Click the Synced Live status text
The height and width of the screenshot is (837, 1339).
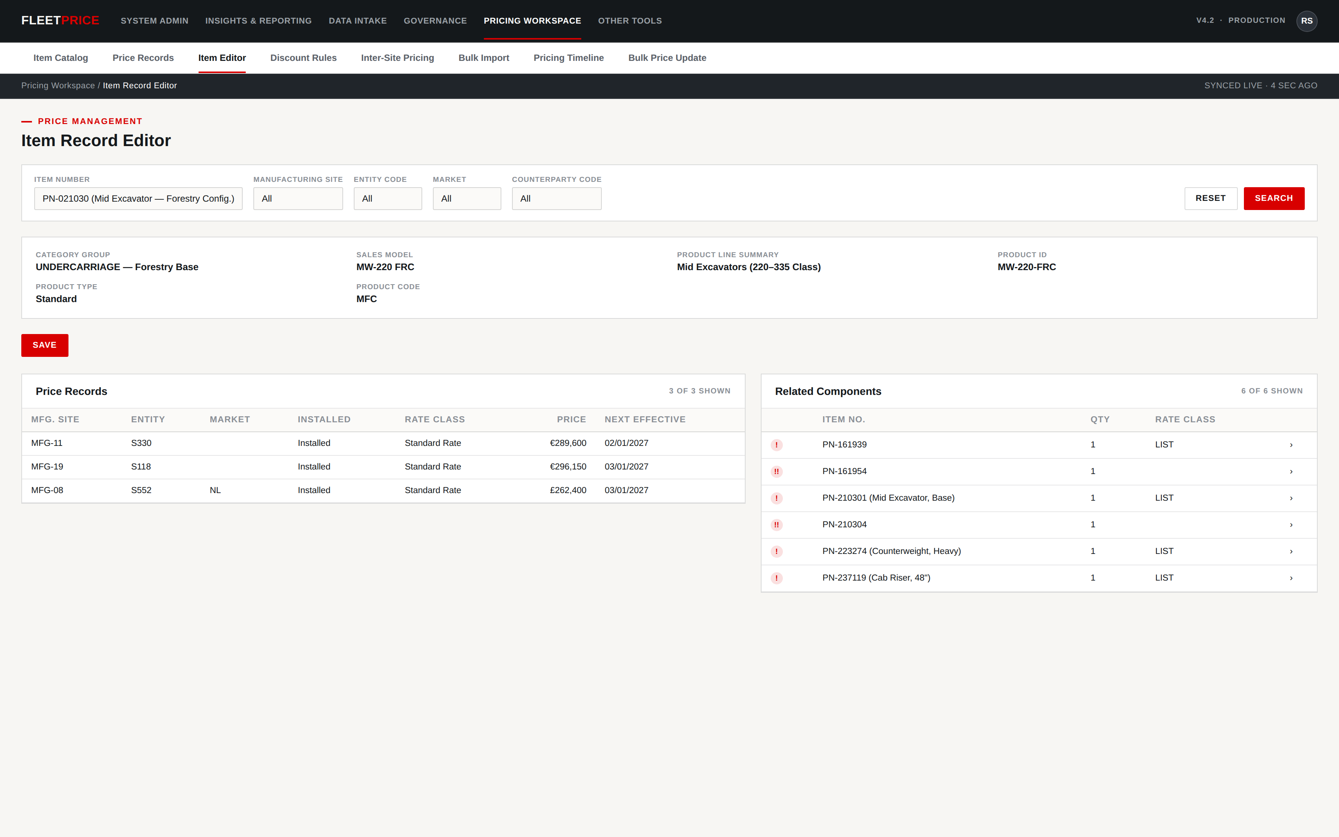tap(1260, 86)
